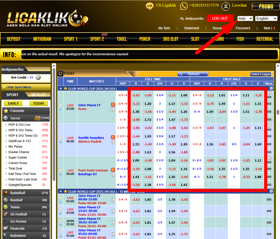Click the Financials chart icon
280x239 pixels.
point(6,228)
